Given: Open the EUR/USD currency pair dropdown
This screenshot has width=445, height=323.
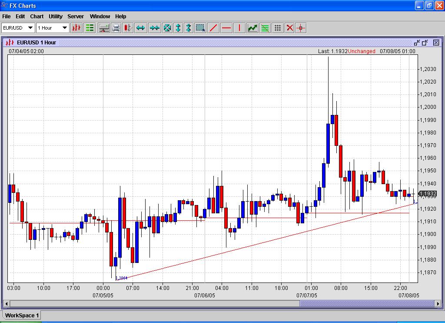Looking at the screenshot, I should (18, 28).
